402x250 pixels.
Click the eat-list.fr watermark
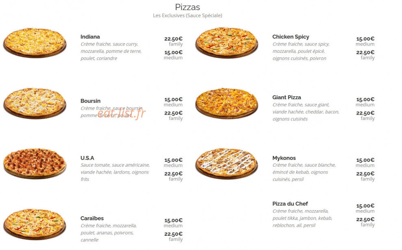(121, 113)
